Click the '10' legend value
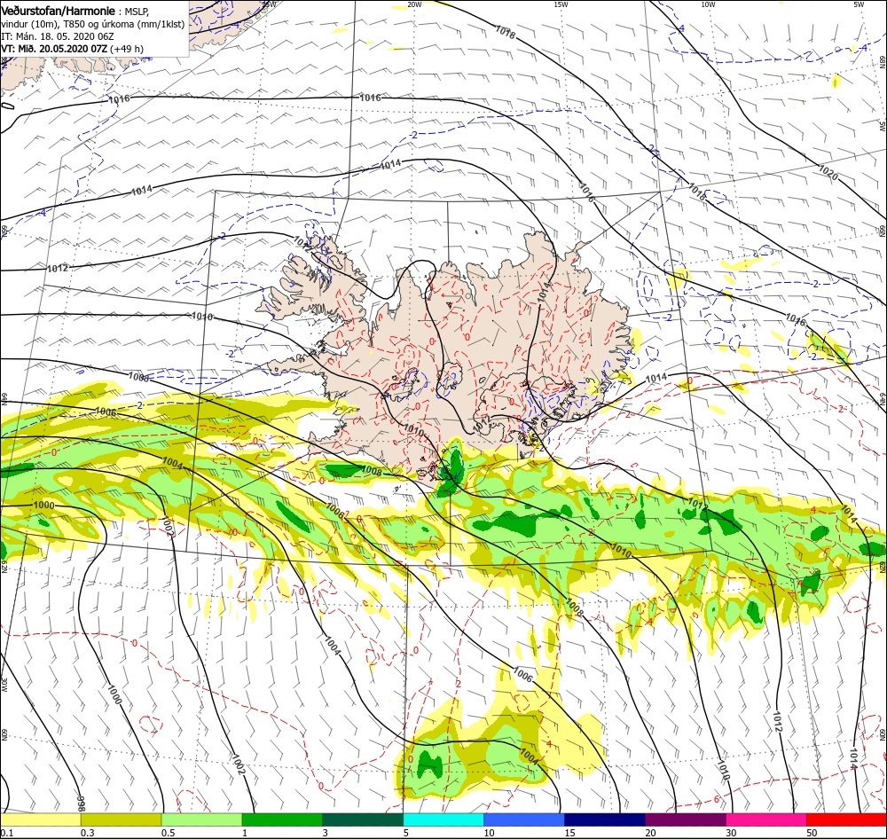This screenshot has height=839, width=887. (490, 833)
